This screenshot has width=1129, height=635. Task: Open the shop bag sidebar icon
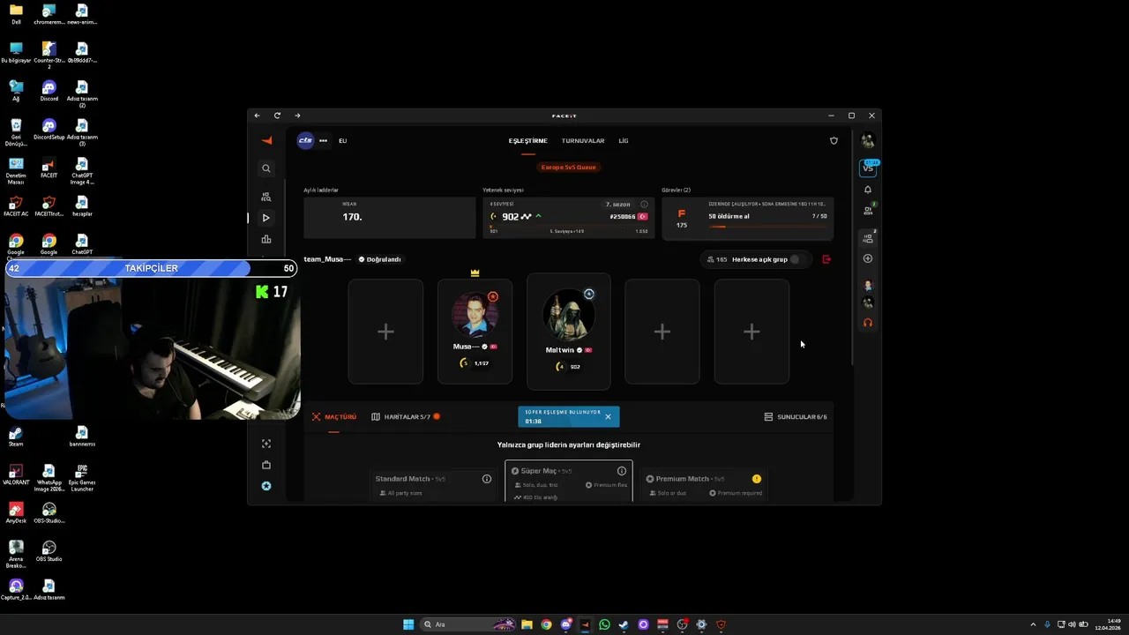[266, 465]
